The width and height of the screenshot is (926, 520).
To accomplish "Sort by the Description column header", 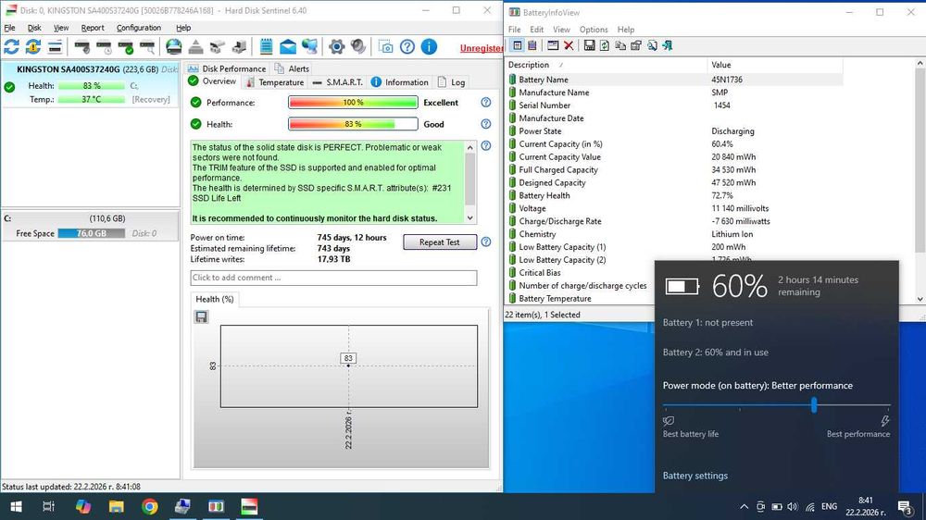I will pyautogui.click(x=607, y=65).
